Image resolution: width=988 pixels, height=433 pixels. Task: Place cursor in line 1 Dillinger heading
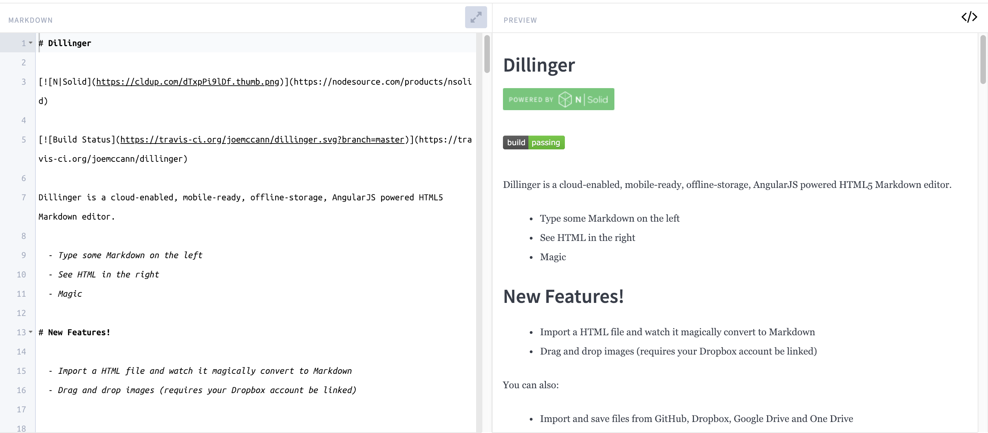point(69,43)
